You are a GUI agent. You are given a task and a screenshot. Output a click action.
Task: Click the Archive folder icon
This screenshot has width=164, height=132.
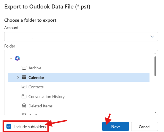pos(24,68)
